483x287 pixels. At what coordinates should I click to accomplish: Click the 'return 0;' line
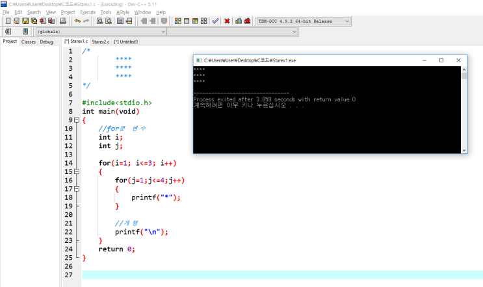click(x=117, y=249)
